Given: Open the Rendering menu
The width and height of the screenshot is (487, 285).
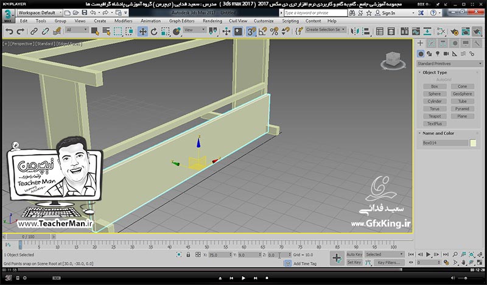Looking at the screenshot, I should (x=212, y=21).
